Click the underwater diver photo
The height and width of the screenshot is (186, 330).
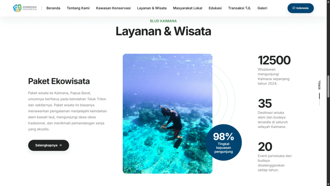[x=168, y=114]
